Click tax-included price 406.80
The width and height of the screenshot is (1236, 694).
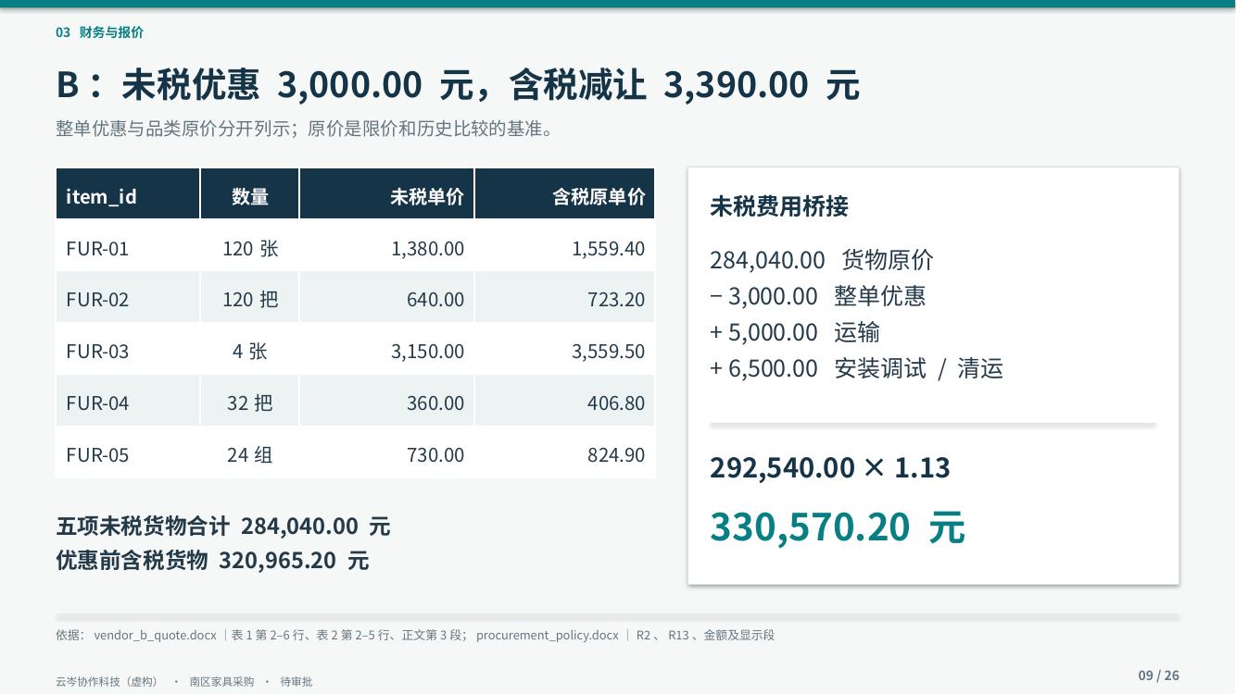pos(616,403)
